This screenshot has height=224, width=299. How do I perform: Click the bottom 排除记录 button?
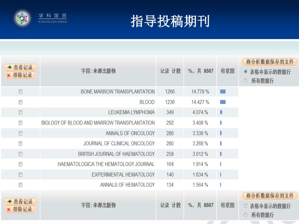coord(20,209)
